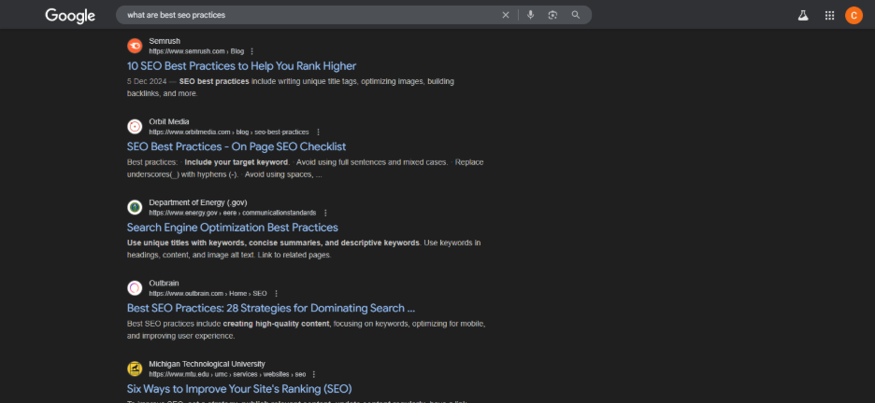The height and width of the screenshot is (403, 875).
Task: Click the Semrush site favicon
Action: coord(135,46)
